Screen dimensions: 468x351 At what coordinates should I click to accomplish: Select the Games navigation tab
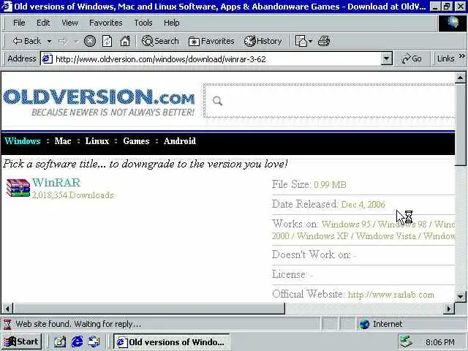[x=136, y=141]
